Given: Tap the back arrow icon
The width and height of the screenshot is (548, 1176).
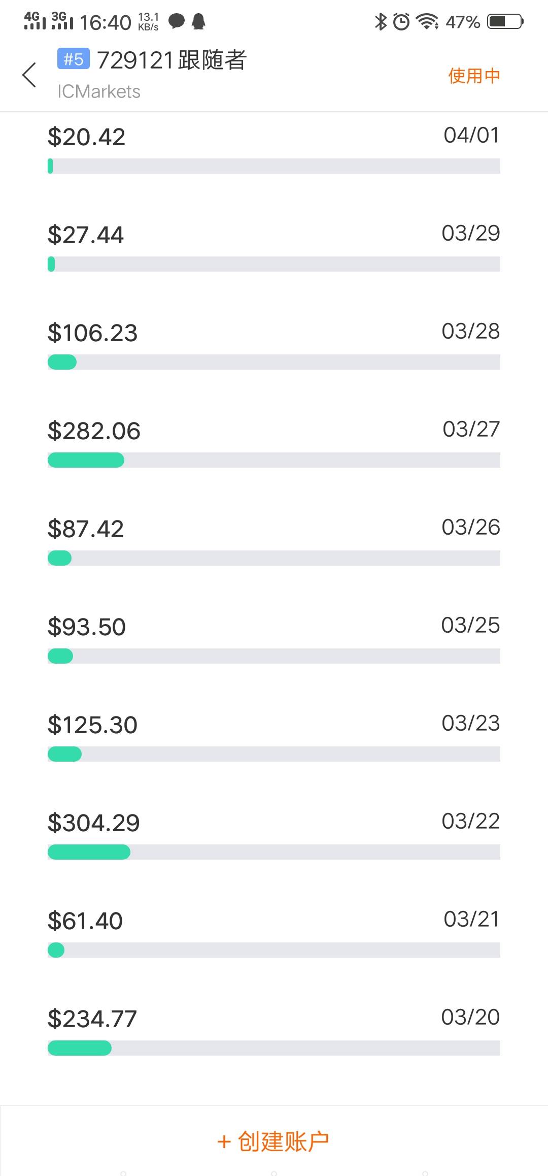Looking at the screenshot, I should [x=29, y=75].
